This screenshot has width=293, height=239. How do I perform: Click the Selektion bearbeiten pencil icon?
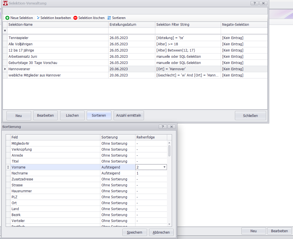(38, 18)
